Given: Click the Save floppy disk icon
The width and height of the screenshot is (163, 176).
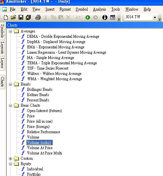Looking at the screenshot, I should pyautogui.click(x=21, y=18).
